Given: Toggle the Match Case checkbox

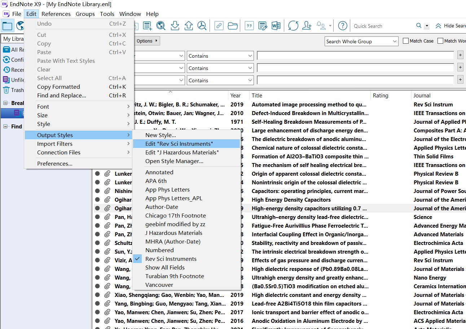Looking at the screenshot, I should pyautogui.click(x=406, y=41).
